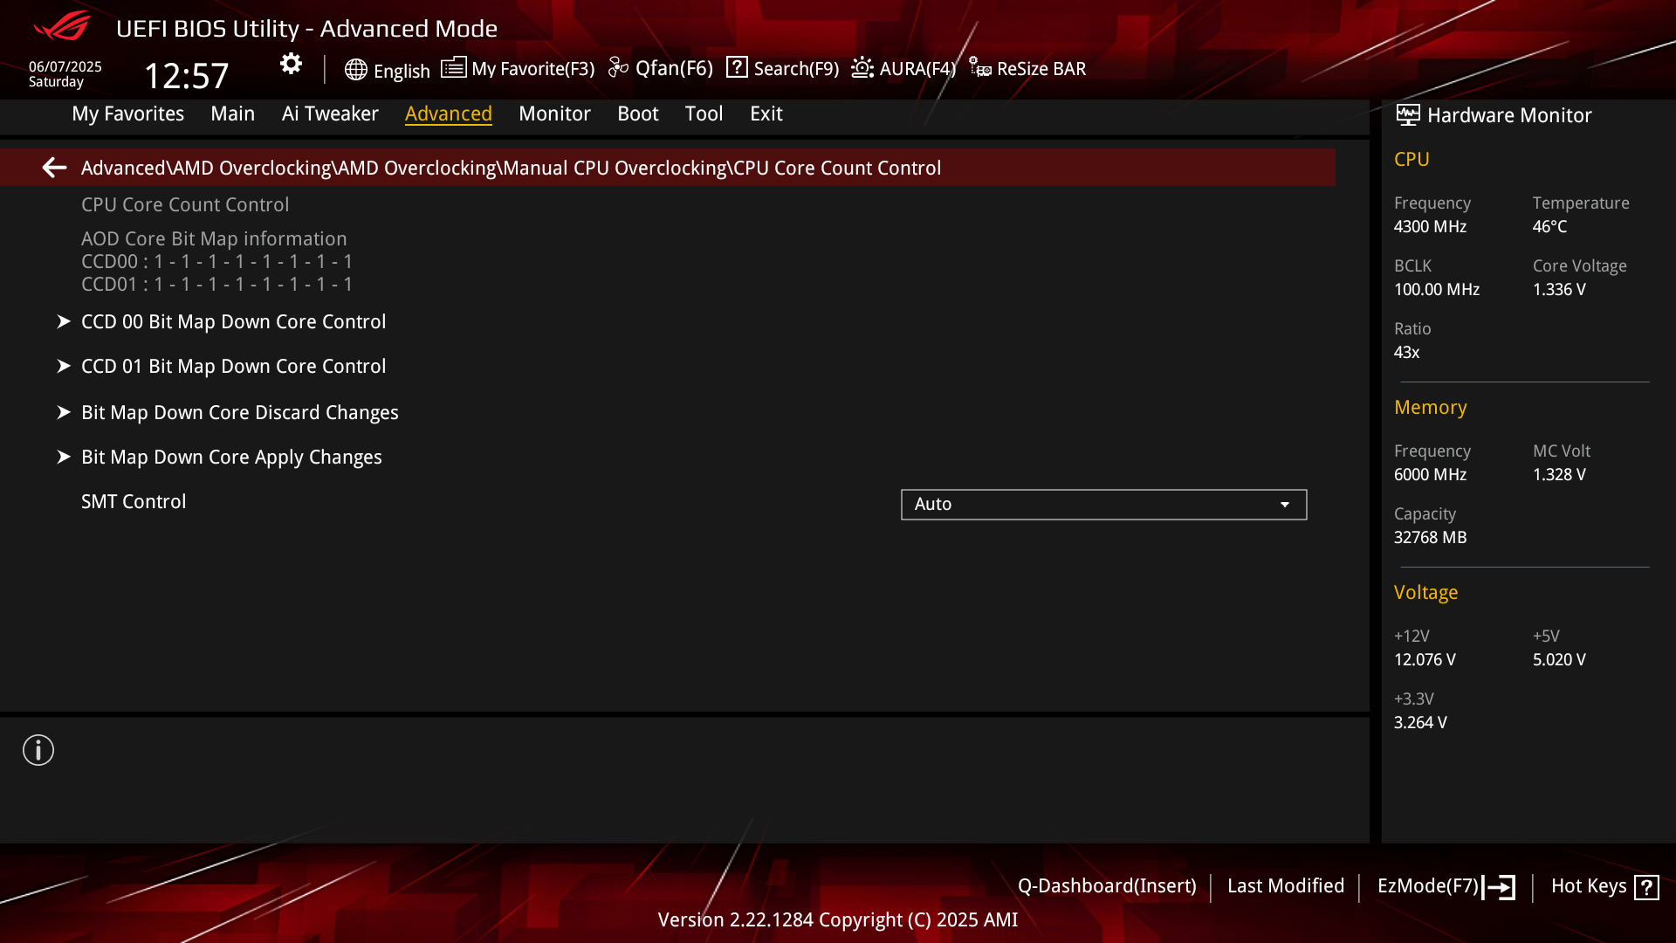Open the Boot tab

pyautogui.click(x=638, y=114)
